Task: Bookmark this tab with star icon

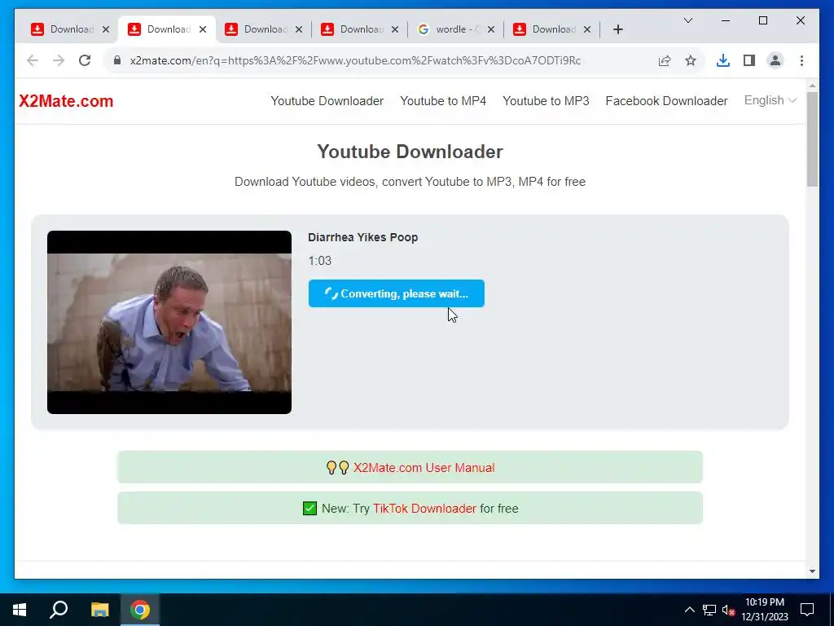Action: pyautogui.click(x=691, y=60)
